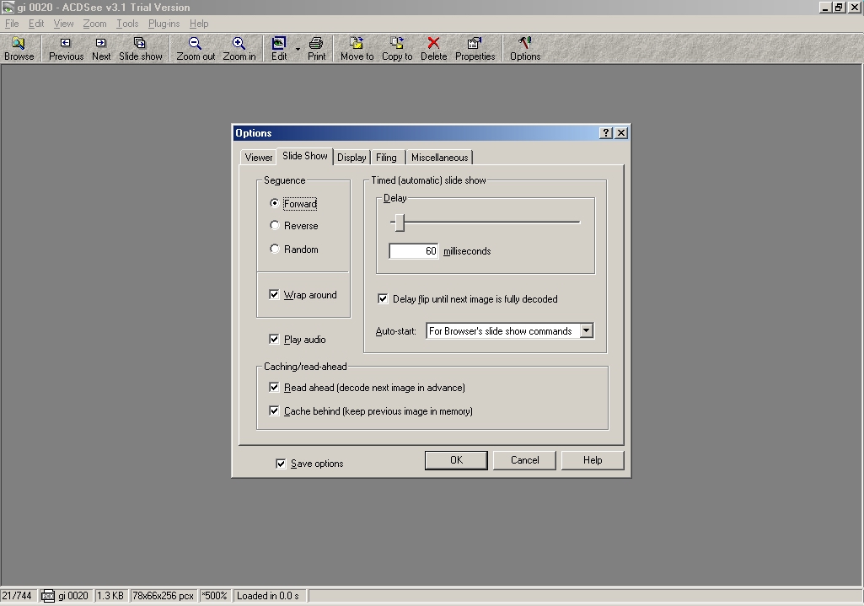Select the Slide Show tab
The height and width of the screenshot is (606, 864).
[x=304, y=156]
